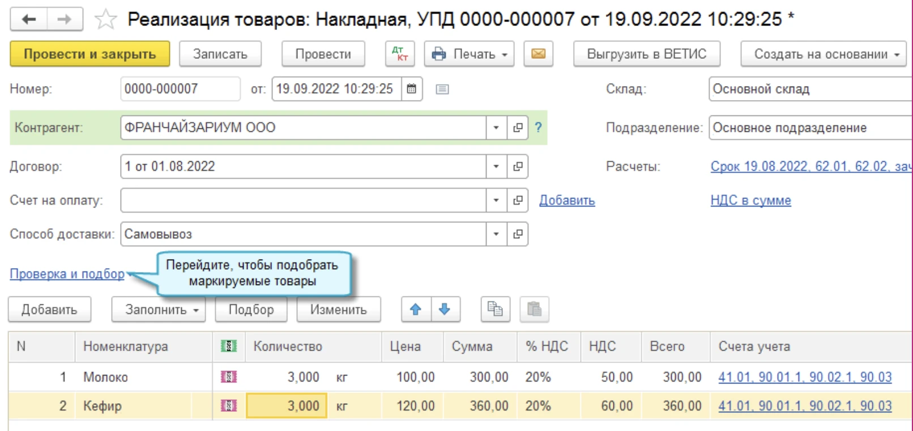This screenshot has height=431, width=913.
Task: Click the Номер input field
Action: (x=180, y=89)
